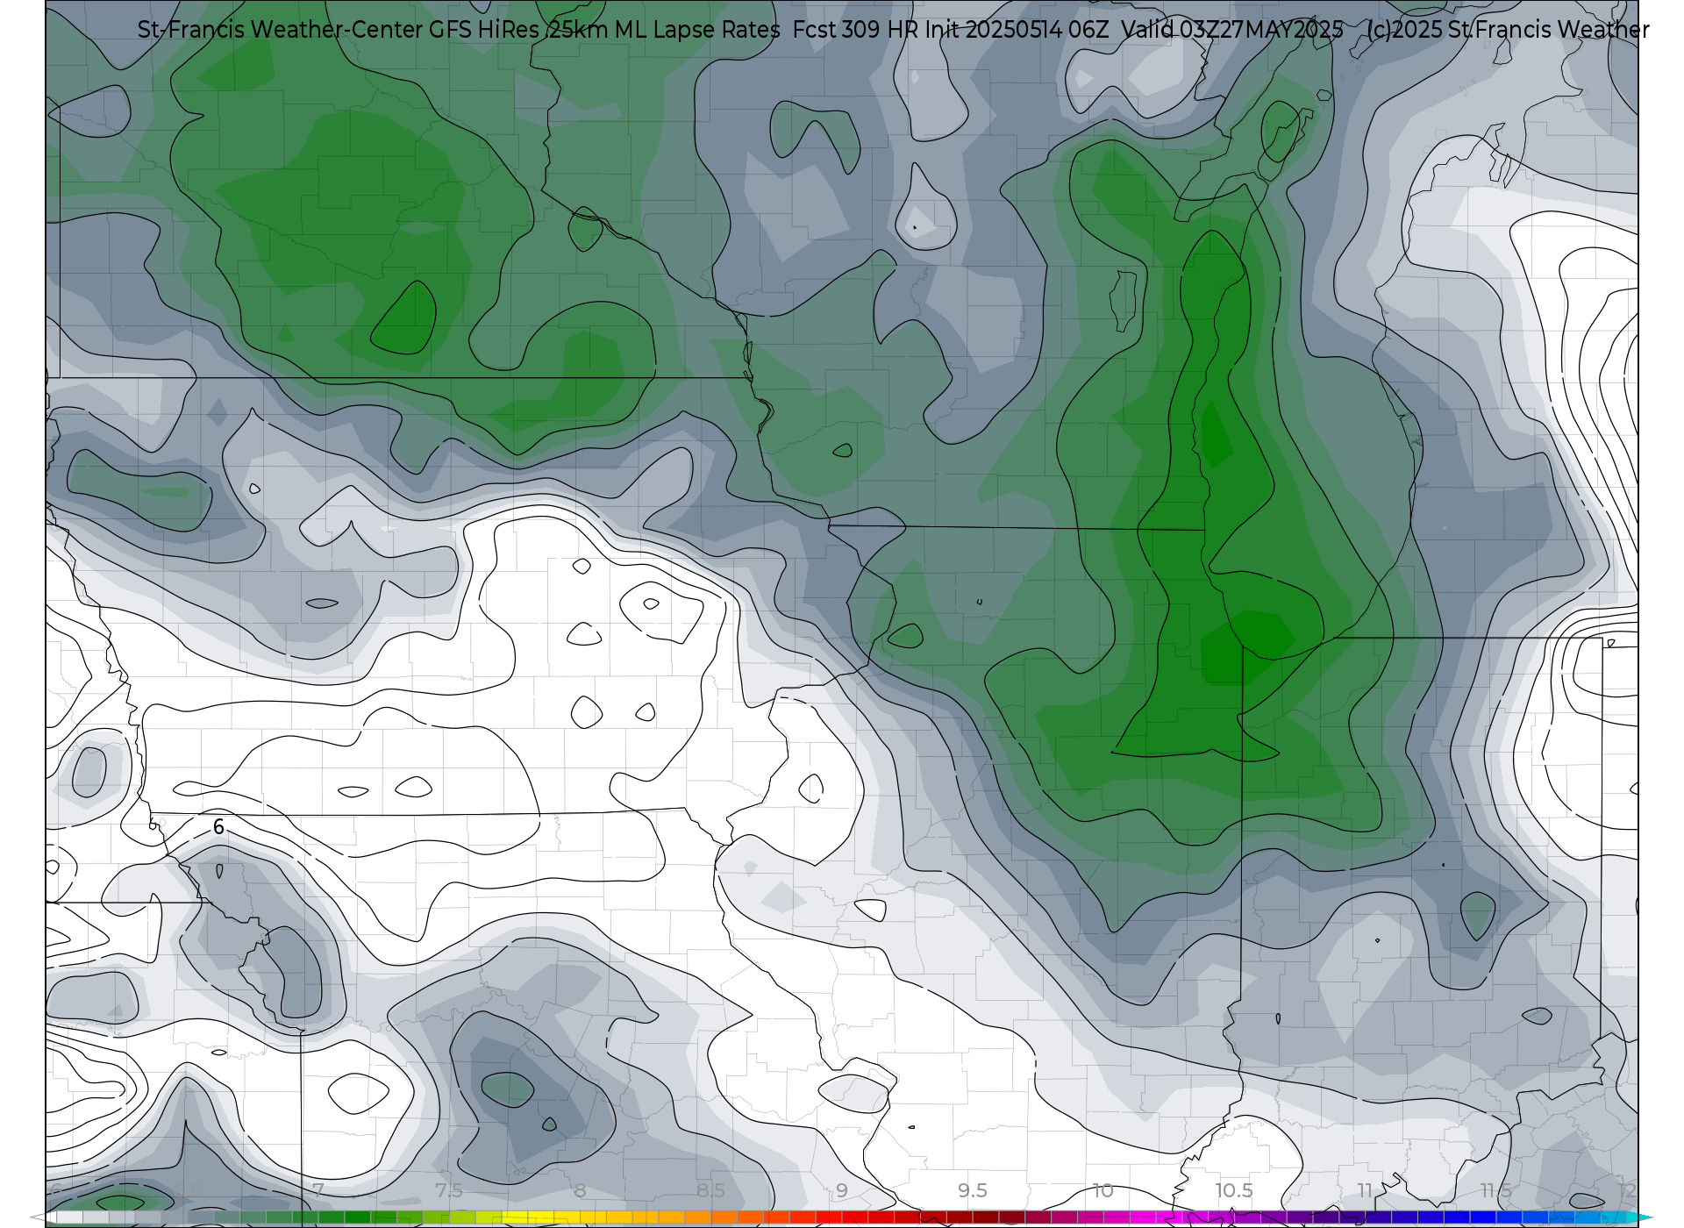Click the 'Valid 03Z27MAY2025' text
This screenshot has width=1684, height=1228.
[x=1231, y=30]
